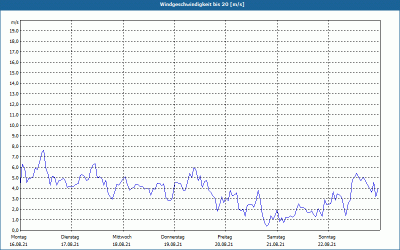Select the date '20.08.21'
400x250 pixels.
click(224, 244)
